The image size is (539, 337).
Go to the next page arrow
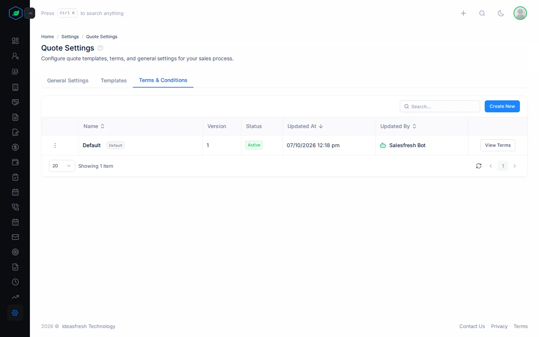pyautogui.click(x=515, y=166)
